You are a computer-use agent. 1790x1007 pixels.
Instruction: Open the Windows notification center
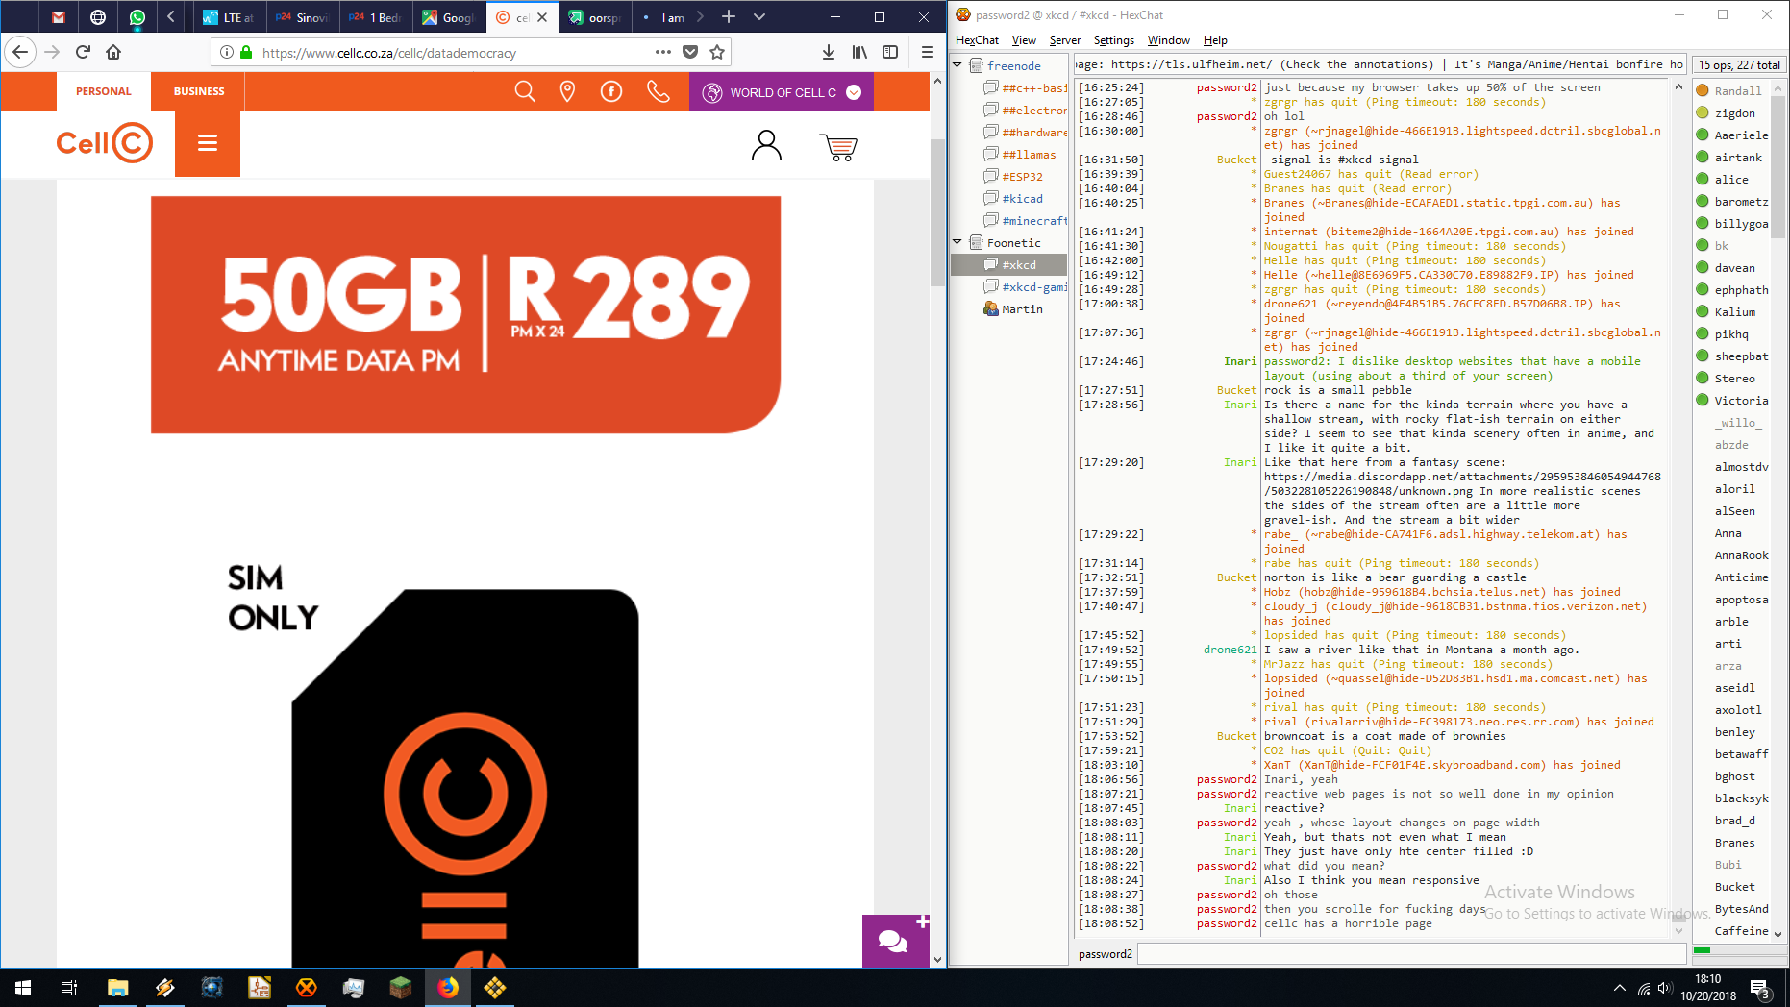[1761, 987]
